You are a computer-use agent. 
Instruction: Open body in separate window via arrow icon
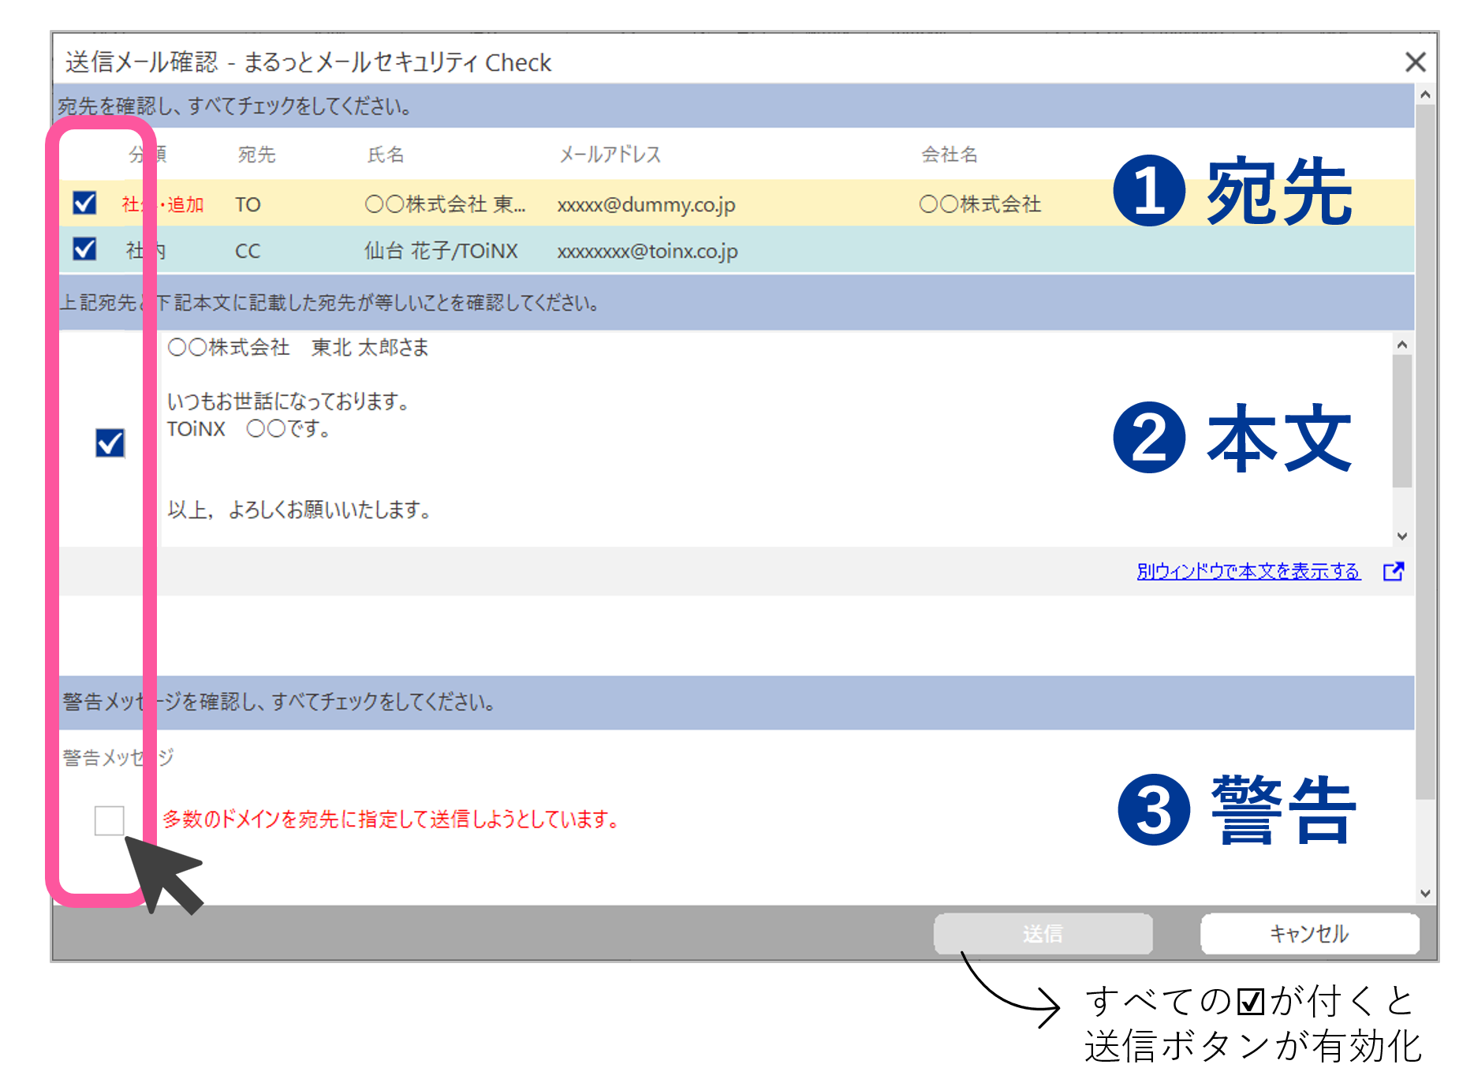pos(1394,571)
